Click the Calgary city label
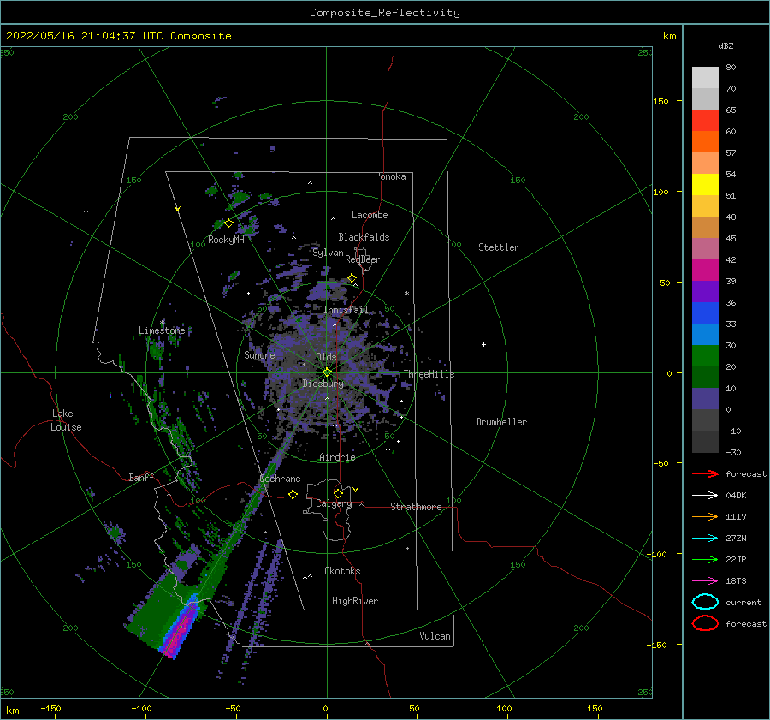 (334, 503)
